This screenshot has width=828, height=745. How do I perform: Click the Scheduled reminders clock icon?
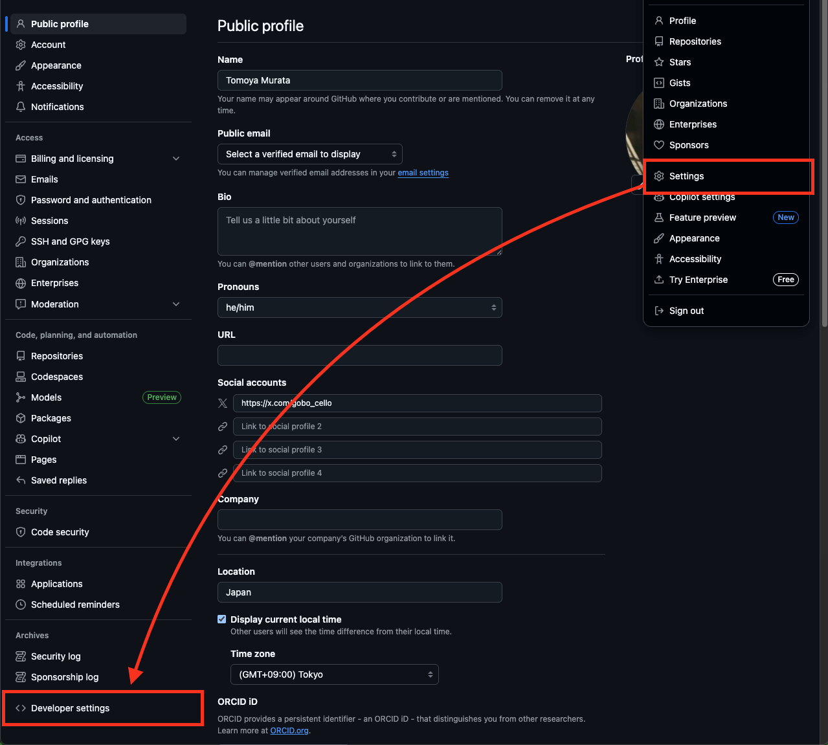tap(21, 605)
